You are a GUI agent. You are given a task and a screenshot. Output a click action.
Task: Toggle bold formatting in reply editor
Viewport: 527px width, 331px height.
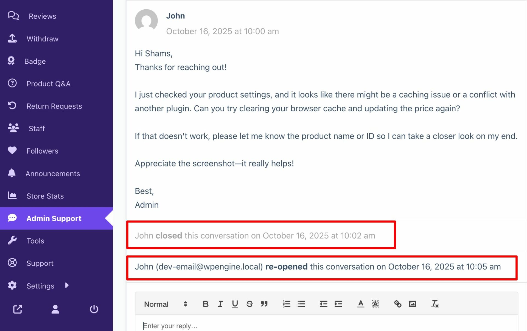(x=205, y=304)
